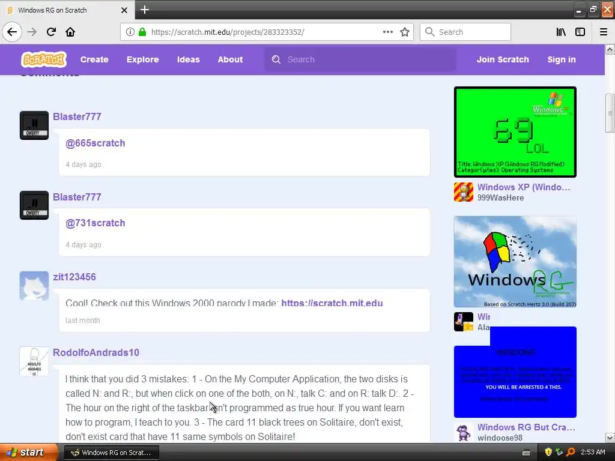Click the Blaster777 avatar above @665scratch comment
This screenshot has width=615, height=461.
pyautogui.click(x=34, y=125)
